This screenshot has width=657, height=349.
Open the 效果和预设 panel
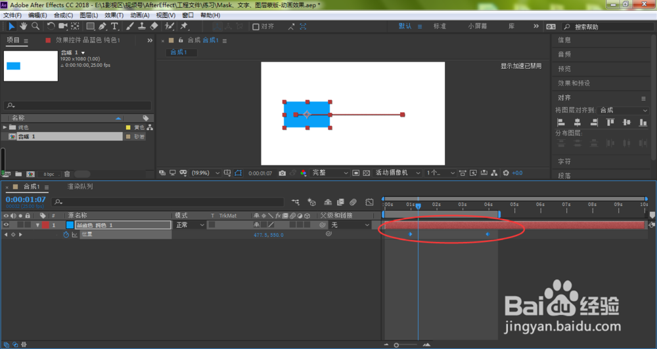(574, 83)
